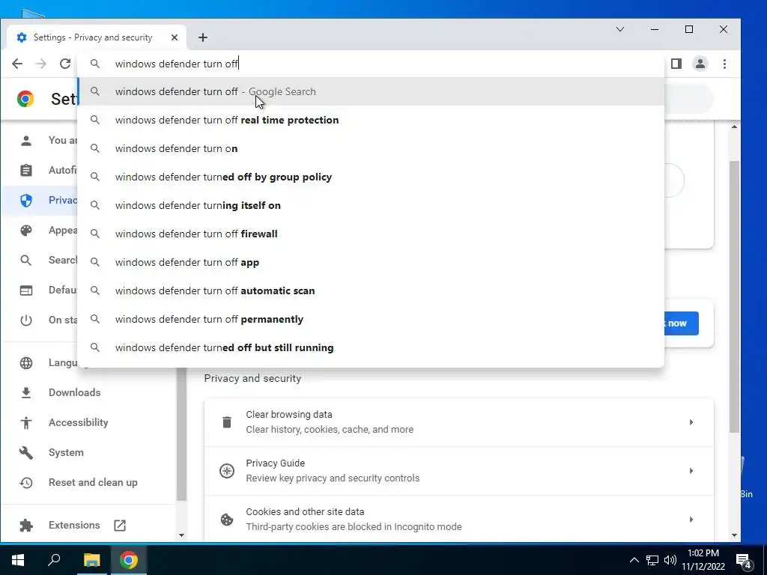The width and height of the screenshot is (767, 575).
Task: Pick the 'turned off but still running' suggestion
Action: point(371,347)
